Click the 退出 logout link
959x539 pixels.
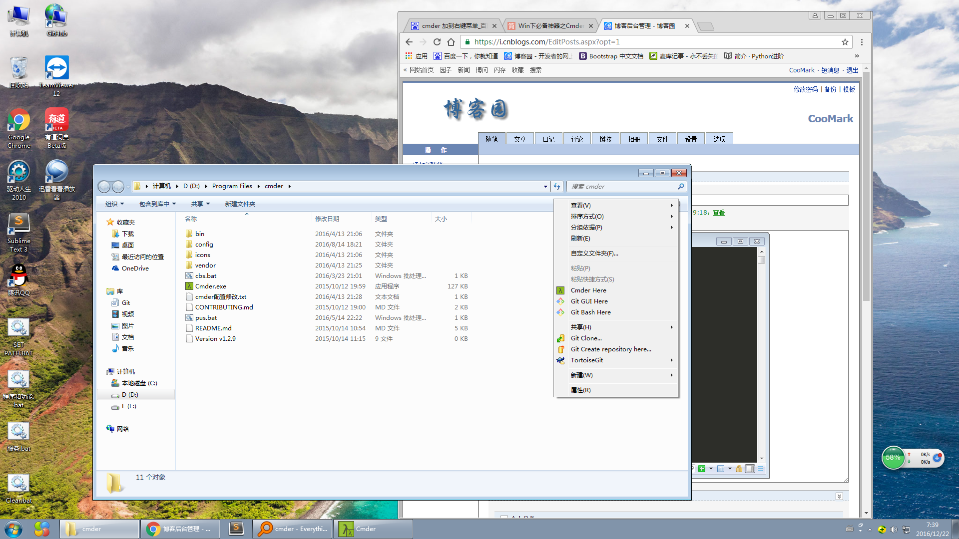coord(852,70)
